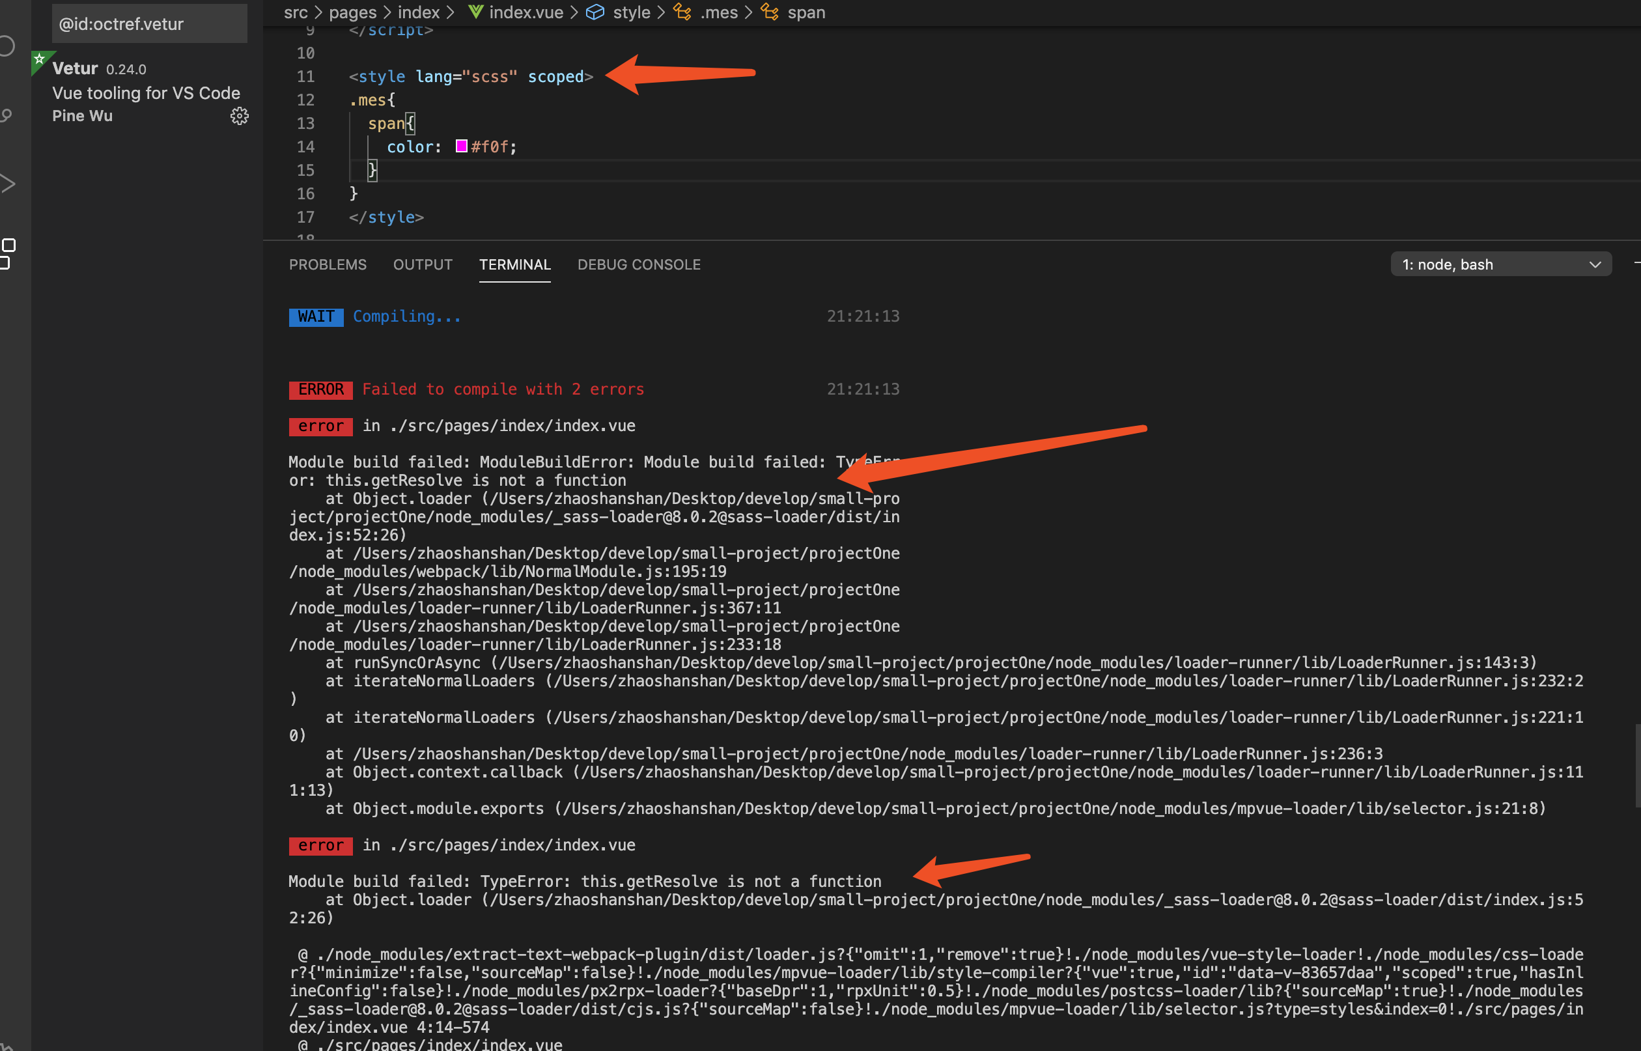The image size is (1641, 1051).
Task: Open Search view in activity bar
Action: (x=5, y=46)
